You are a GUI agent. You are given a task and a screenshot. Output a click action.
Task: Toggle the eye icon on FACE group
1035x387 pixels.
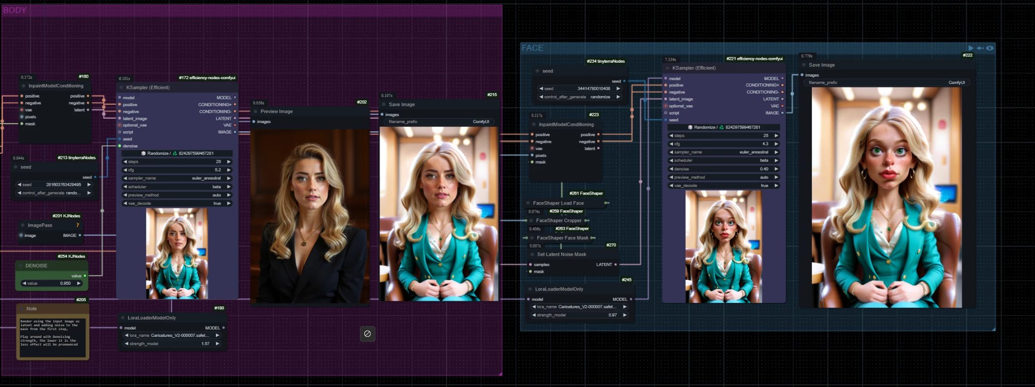[990, 48]
